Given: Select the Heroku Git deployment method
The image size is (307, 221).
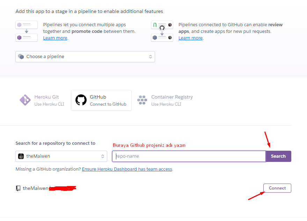Looking at the screenshot, I should coord(42,100).
